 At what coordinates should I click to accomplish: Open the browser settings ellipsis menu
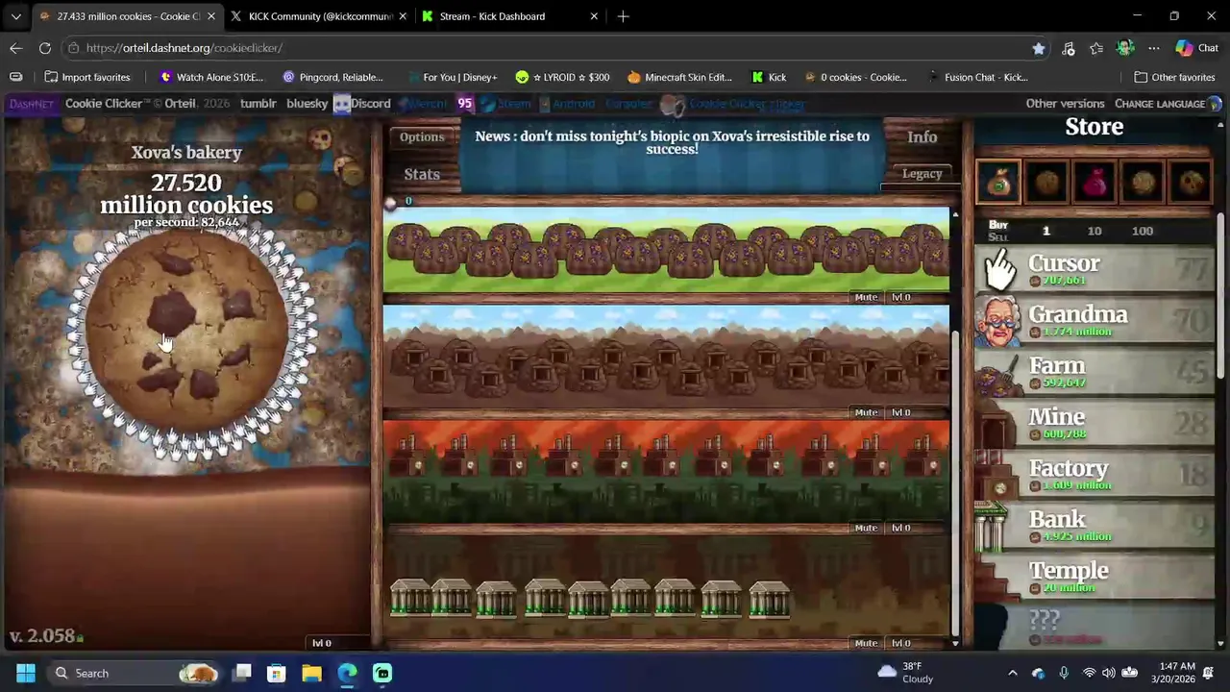pos(1153,48)
